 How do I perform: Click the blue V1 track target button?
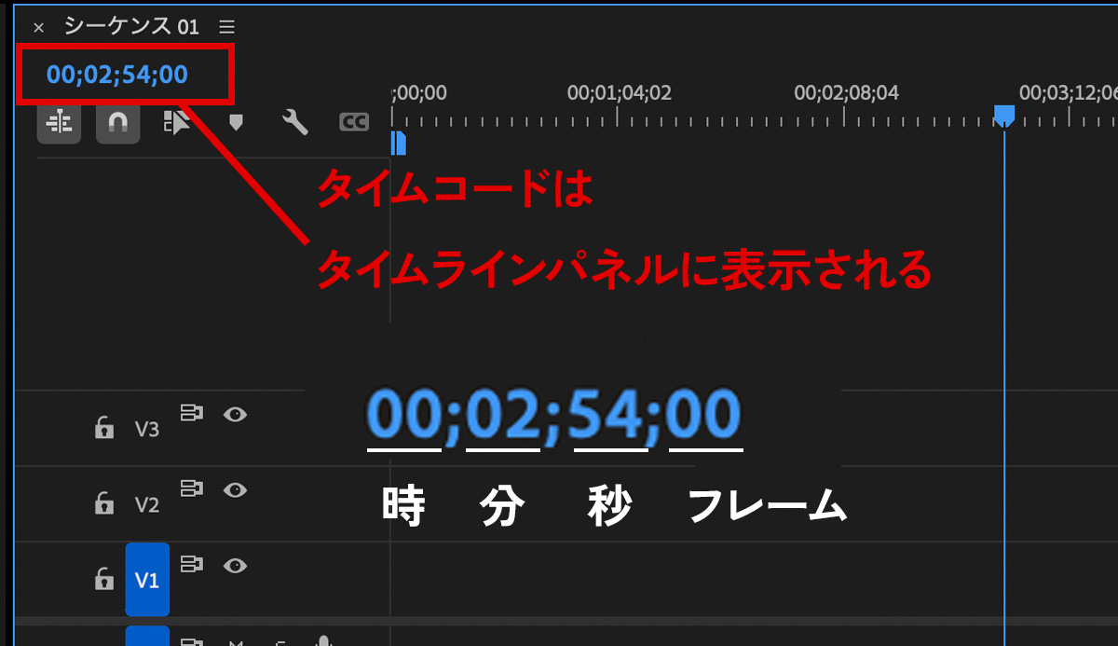click(147, 580)
